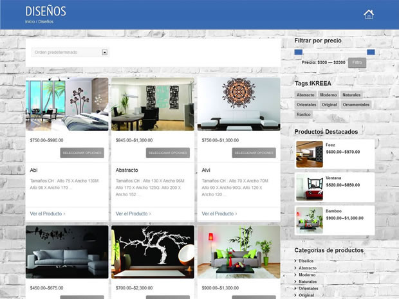Choose Seleccionar Opciones for Aivi
The image size is (399, 299).
[254, 153]
